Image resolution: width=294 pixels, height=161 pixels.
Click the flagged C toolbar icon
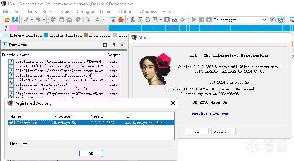click(x=273, y=20)
